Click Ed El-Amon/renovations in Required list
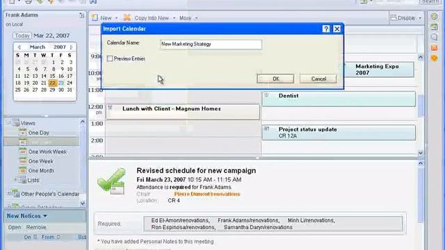This screenshot has height=250, width=445. click(x=180, y=220)
